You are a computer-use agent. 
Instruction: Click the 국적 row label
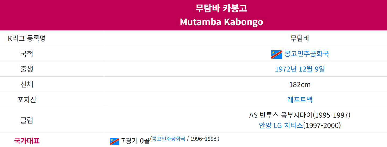point(27,54)
